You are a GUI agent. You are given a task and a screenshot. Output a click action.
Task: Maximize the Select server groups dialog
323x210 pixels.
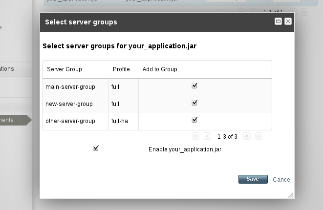tap(279, 21)
